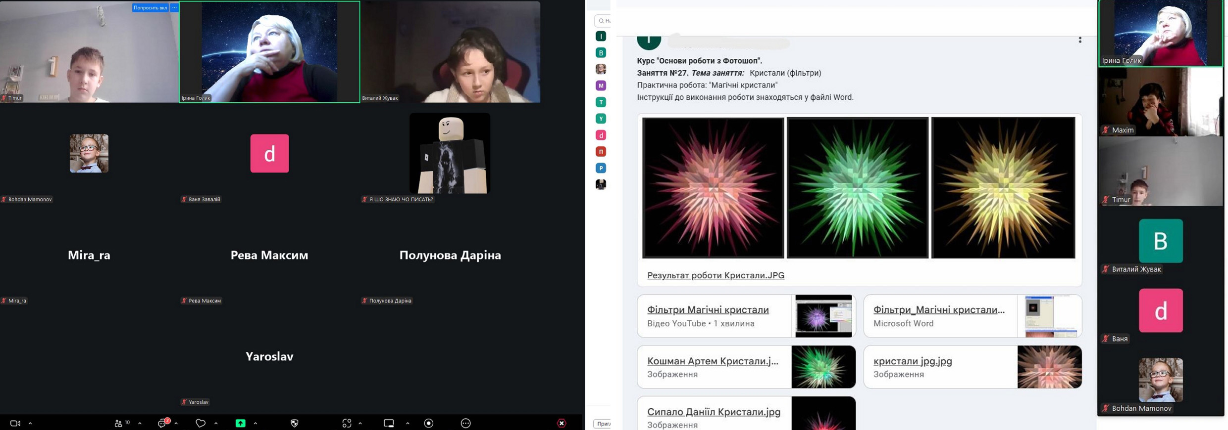Click the green share screen button
This screenshot has width=1228, height=430.
tap(240, 424)
